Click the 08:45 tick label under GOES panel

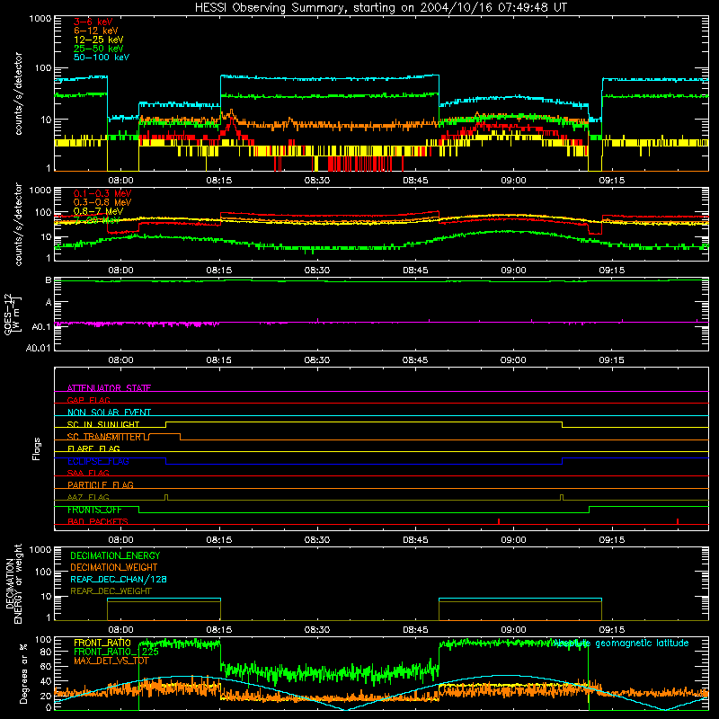[x=415, y=360]
